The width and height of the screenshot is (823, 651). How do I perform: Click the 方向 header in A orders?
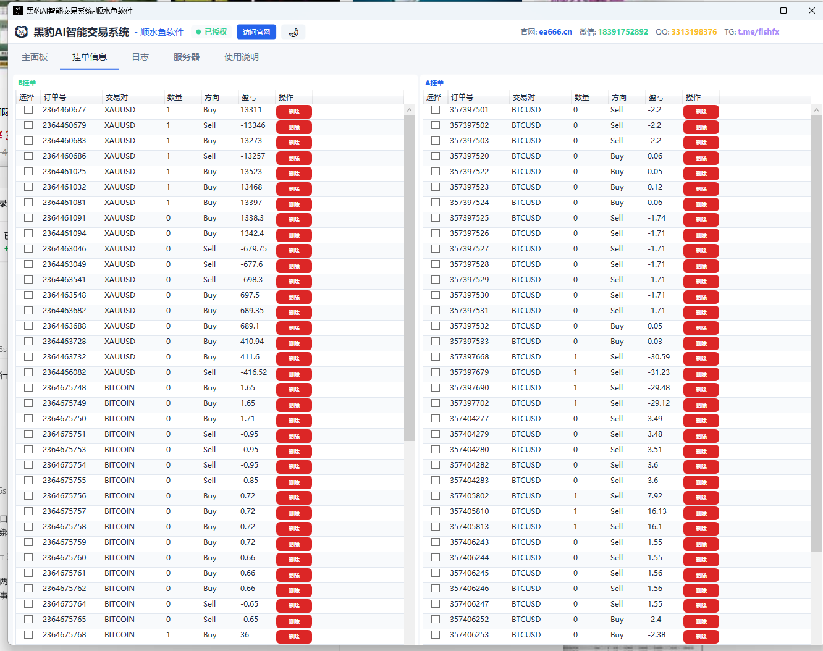[x=627, y=98]
